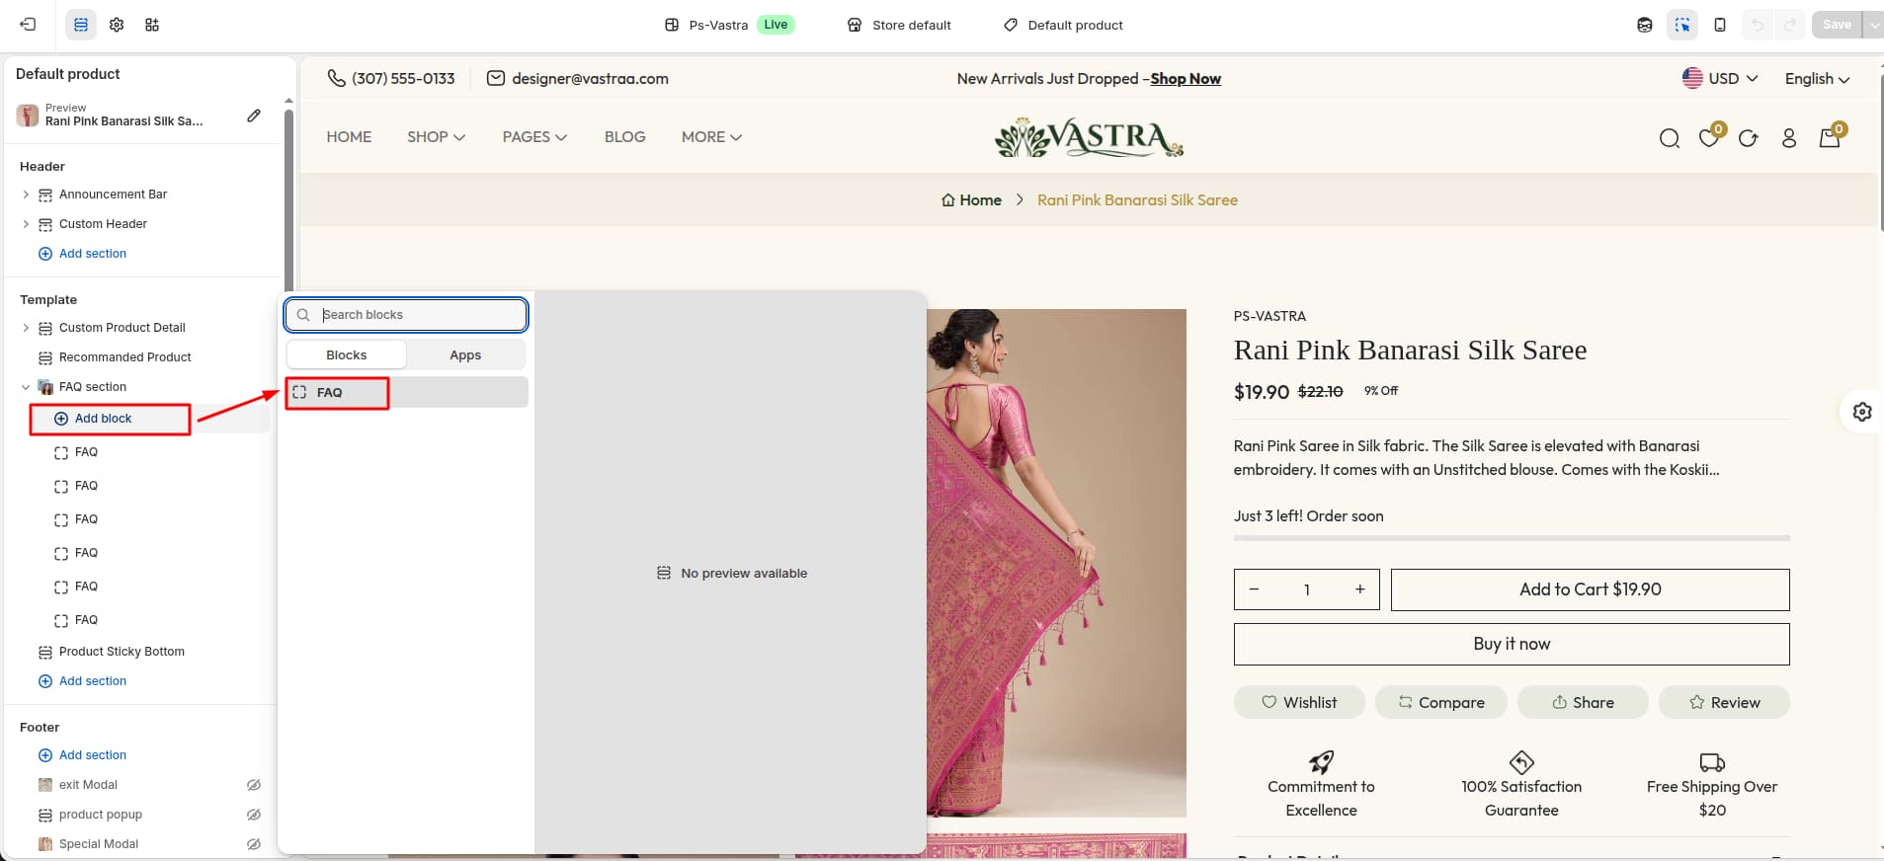1884x861 pixels.
Task: Switch to mobile preview icon
Action: tap(1720, 25)
